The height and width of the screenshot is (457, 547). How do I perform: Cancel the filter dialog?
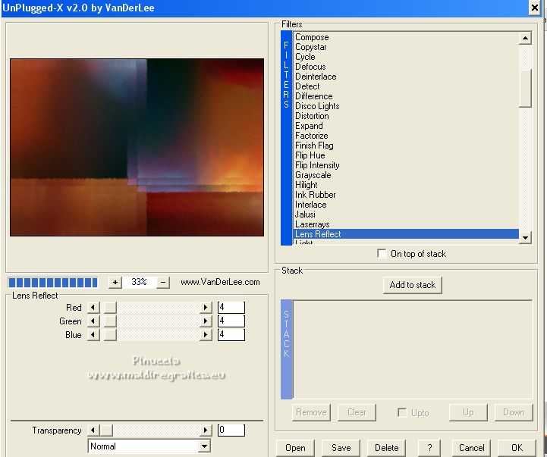(471, 448)
